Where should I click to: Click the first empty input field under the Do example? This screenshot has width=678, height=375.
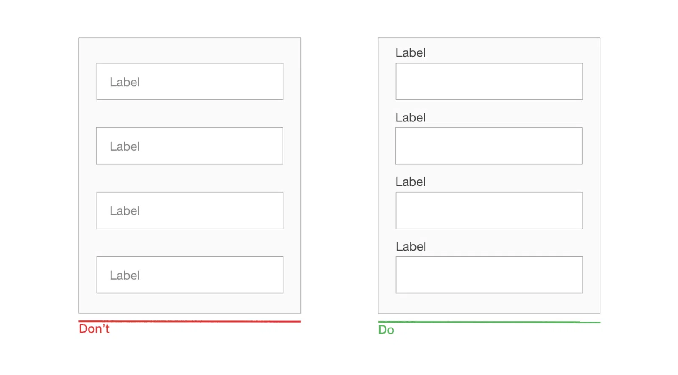(489, 82)
